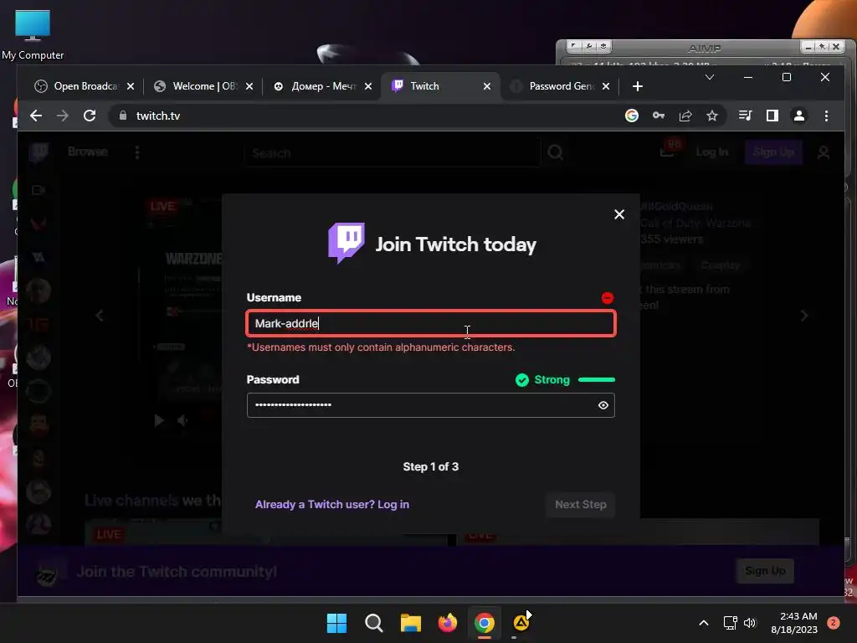Open a new browser tab
The width and height of the screenshot is (857, 643).
coord(637,86)
